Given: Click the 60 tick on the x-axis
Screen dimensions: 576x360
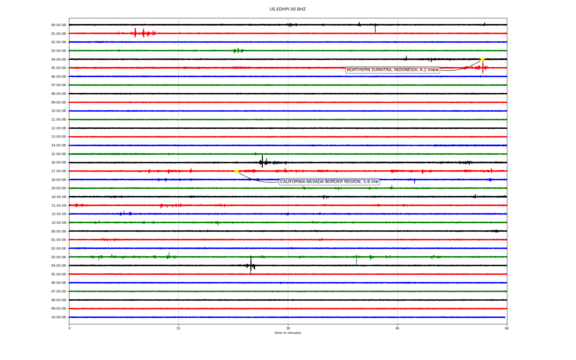Looking at the screenshot, I should 507,328.
